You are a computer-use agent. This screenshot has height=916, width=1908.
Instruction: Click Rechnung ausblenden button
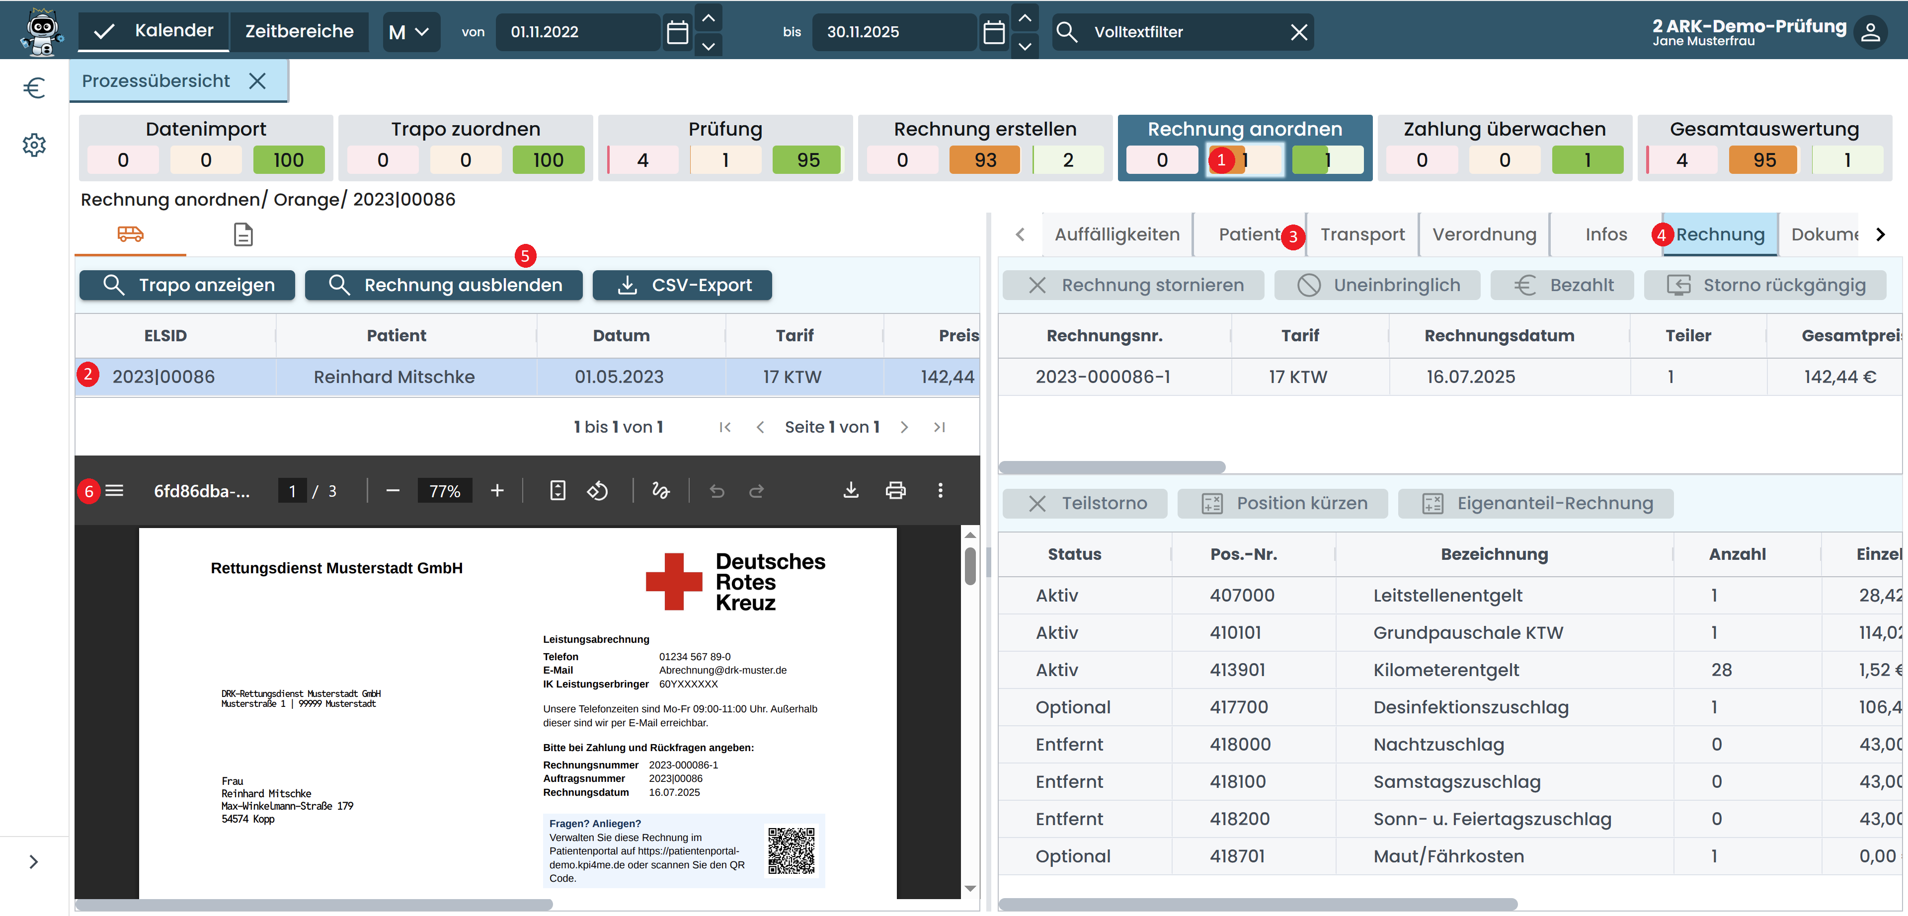tap(444, 285)
